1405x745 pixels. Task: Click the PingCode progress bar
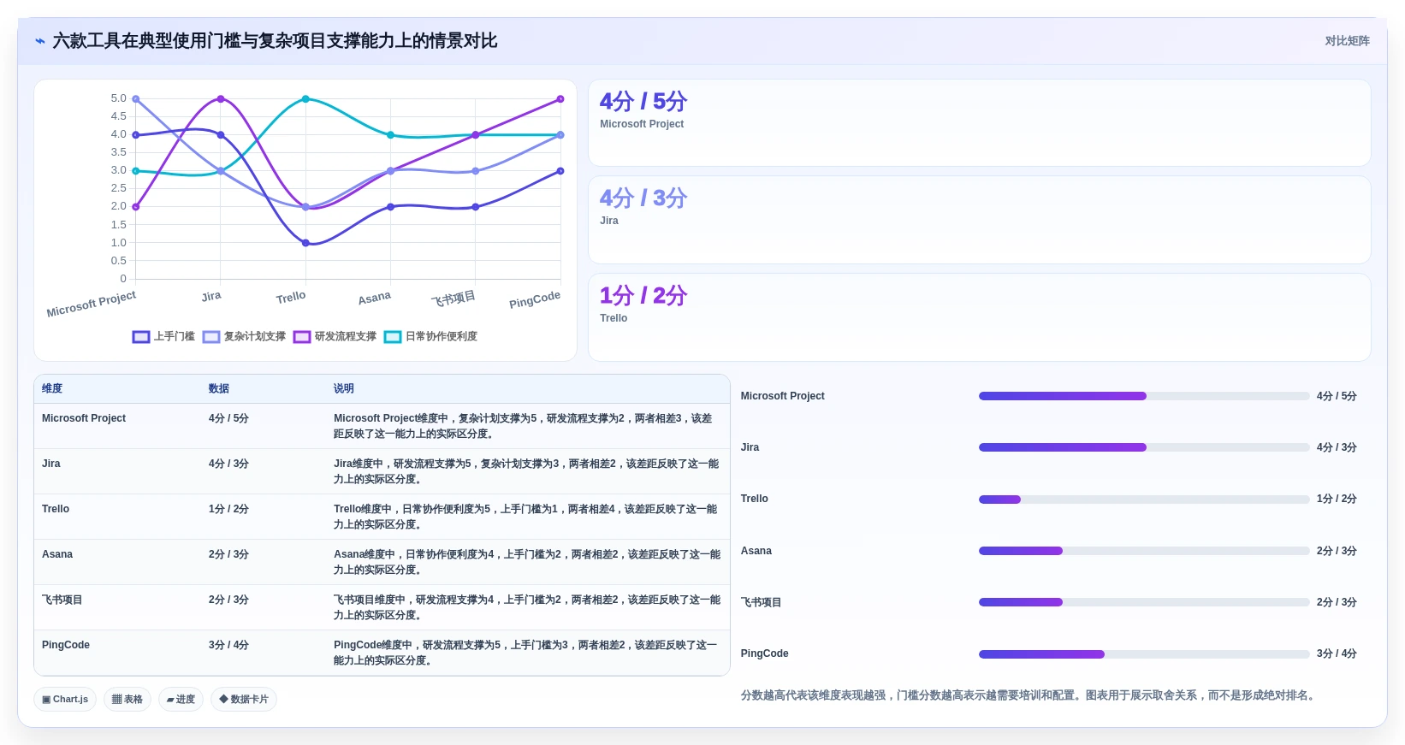coord(1144,654)
